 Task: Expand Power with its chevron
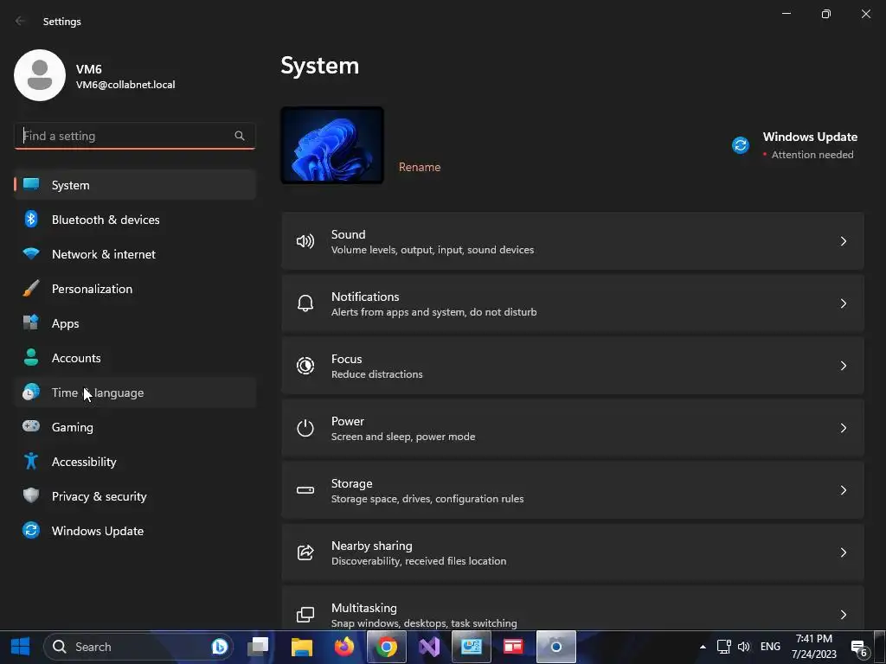tap(843, 428)
